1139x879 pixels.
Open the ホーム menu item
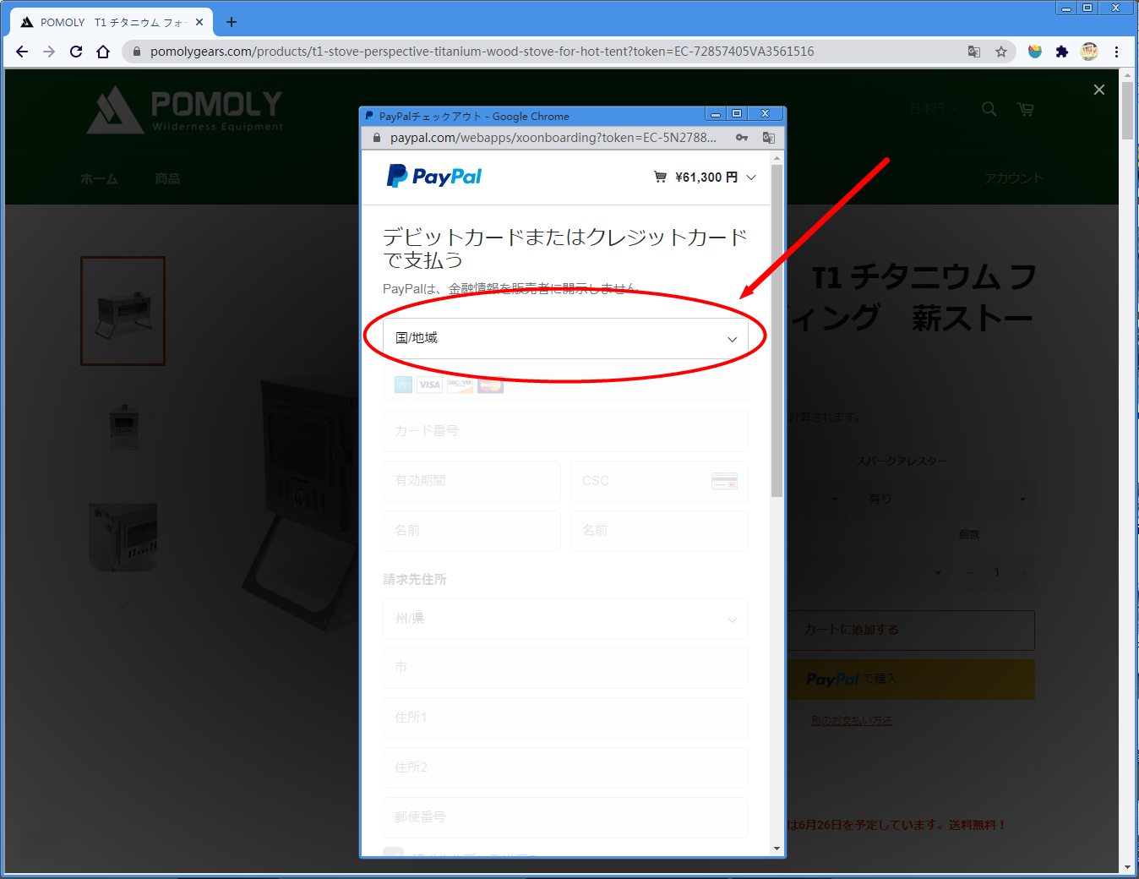pyautogui.click(x=99, y=178)
